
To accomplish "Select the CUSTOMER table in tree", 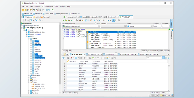I will tap(38, 52).
